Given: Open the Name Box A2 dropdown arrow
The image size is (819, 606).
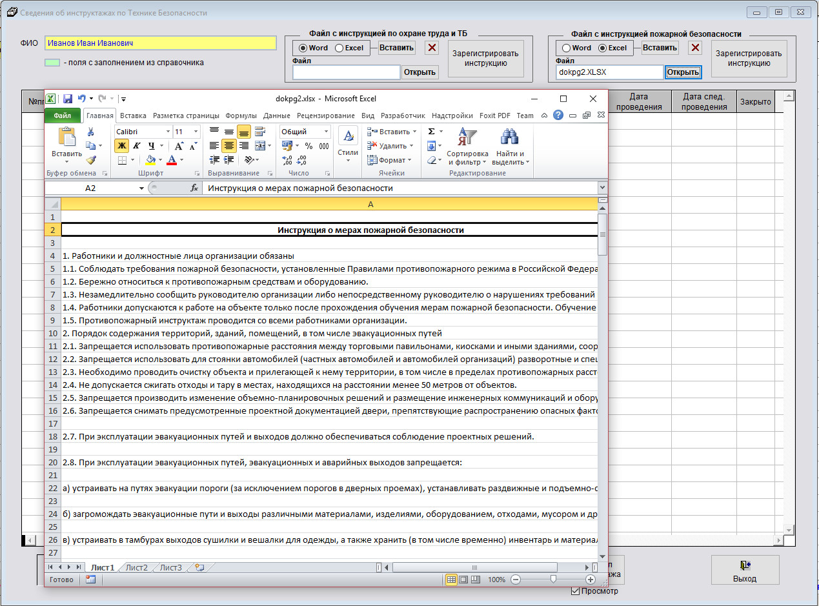Looking at the screenshot, I should click(142, 188).
